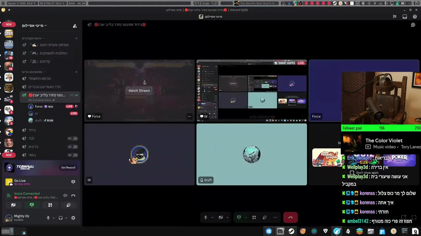Image resolution: width=421 pixels, height=236 pixels.
Task: Open the SMBN server icon in the sidebar
Action: 9,33
